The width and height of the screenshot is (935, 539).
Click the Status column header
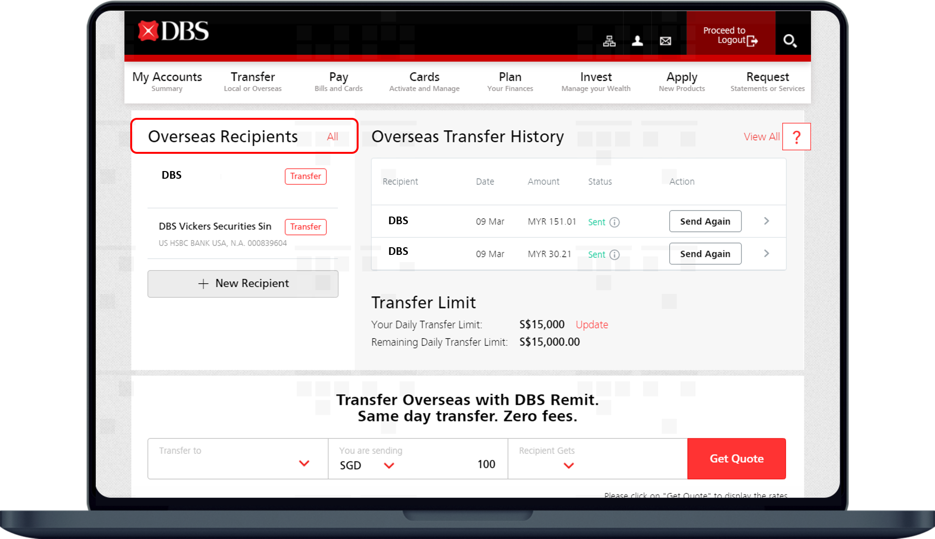tap(600, 182)
